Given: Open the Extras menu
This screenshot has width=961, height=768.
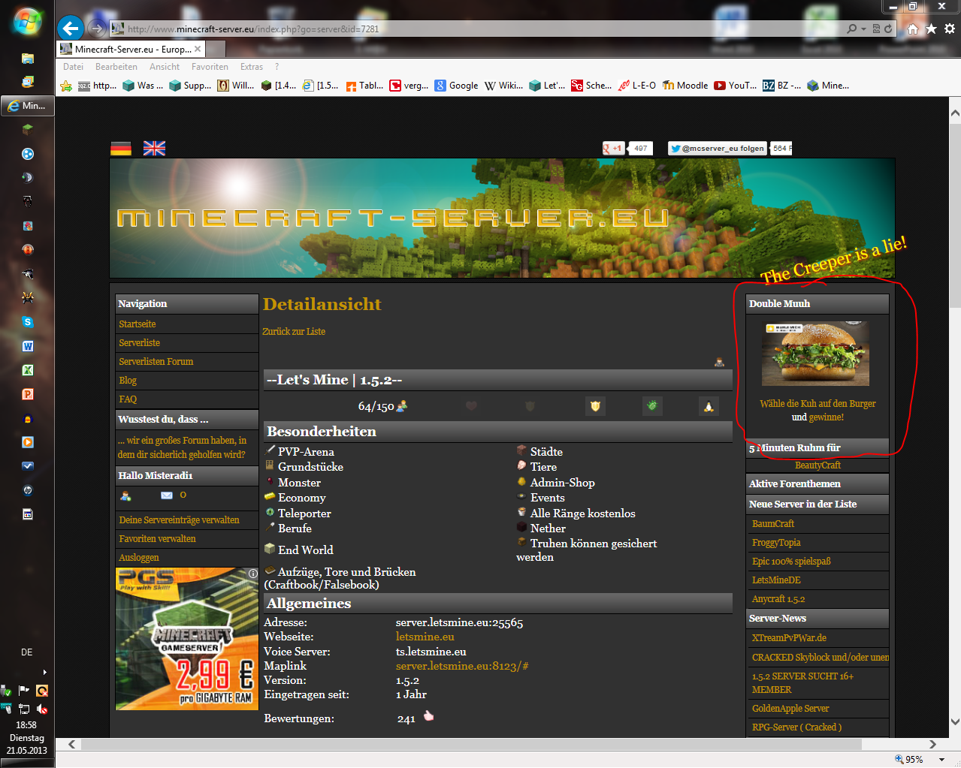Looking at the screenshot, I should (x=251, y=67).
